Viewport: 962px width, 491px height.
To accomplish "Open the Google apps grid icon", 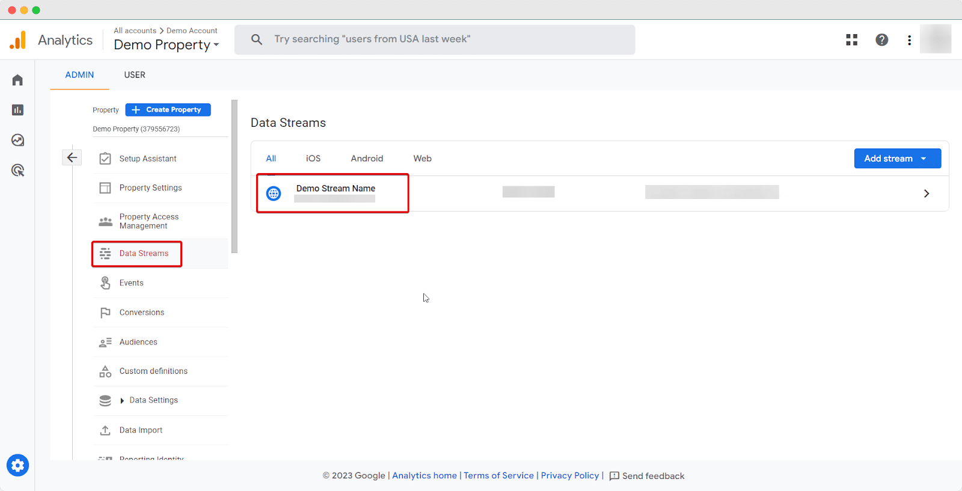I will coord(851,40).
